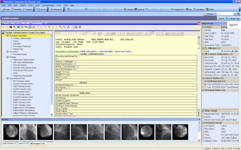Click the Acute Coronary Syndrome indication row
Viewport: 241px width, 150px height.
pyautogui.click(x=126, y=95)
